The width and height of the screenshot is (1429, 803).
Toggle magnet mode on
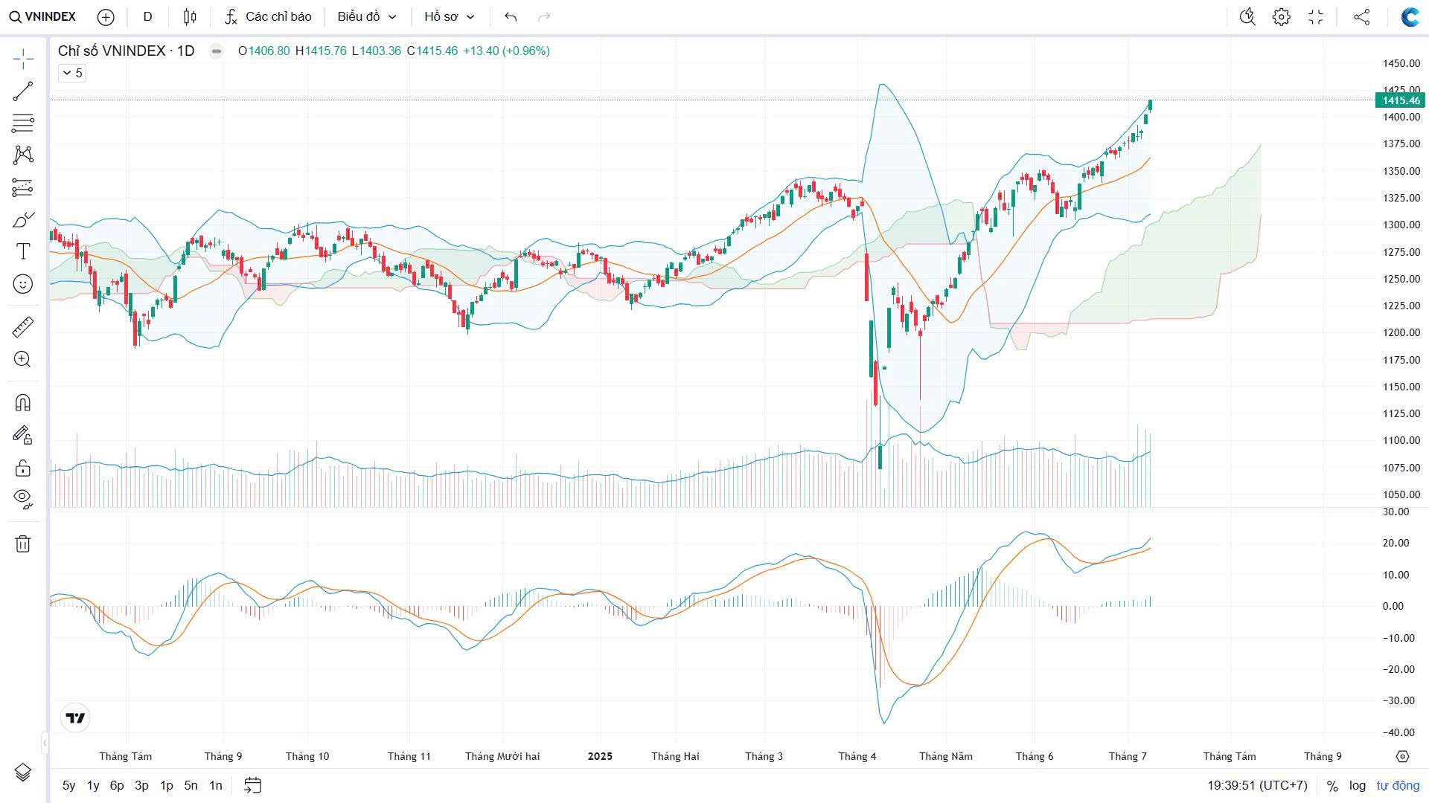click(x=23, y=403)
